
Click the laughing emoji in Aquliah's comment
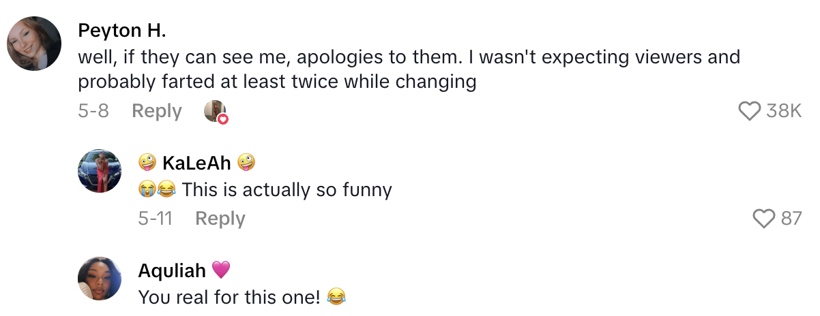click(336, 297)
